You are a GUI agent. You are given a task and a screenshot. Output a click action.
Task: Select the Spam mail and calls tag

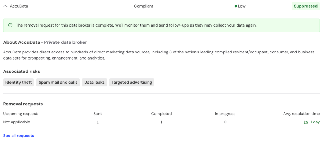click(x=58, y=82)
